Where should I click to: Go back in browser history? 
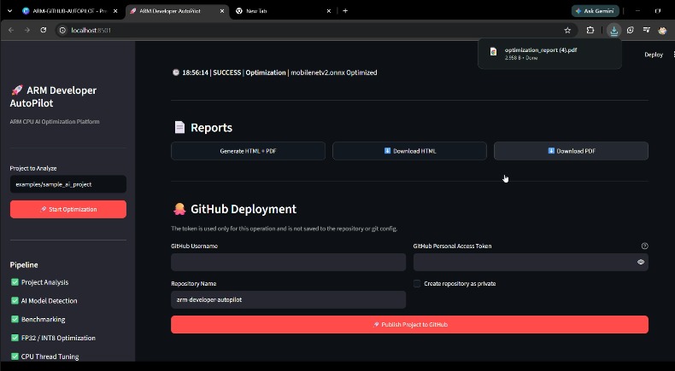[11, 30]
